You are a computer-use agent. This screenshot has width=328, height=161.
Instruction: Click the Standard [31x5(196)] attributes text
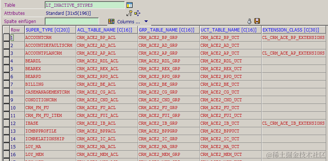pyautogui.click(x=69, y=13)
